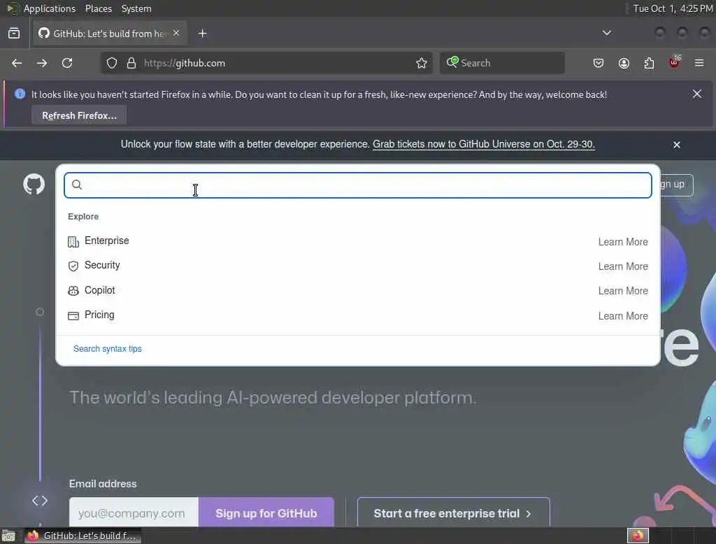
Task: Open the Applications menu
Action: coord(50,8)
